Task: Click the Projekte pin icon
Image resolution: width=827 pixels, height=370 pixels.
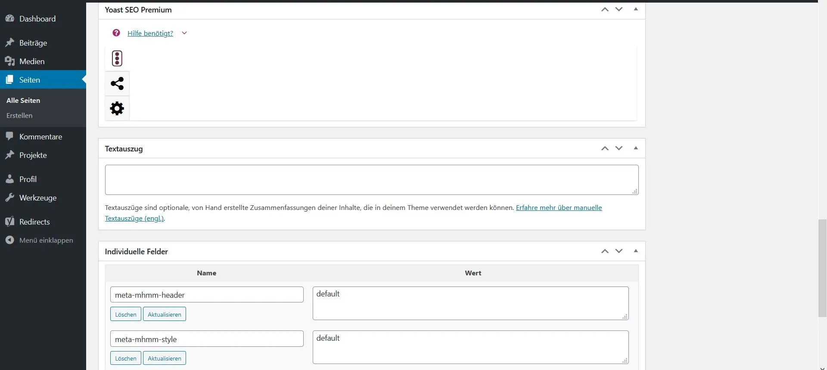Action: (x=9, y=155)
